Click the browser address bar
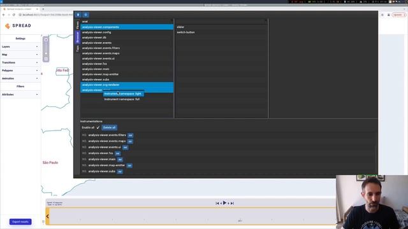408x229 pixels. pyautogui.click(x=47, y=15)
